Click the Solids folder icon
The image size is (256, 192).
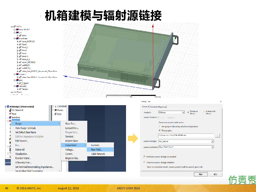click(x=15, y=26)
